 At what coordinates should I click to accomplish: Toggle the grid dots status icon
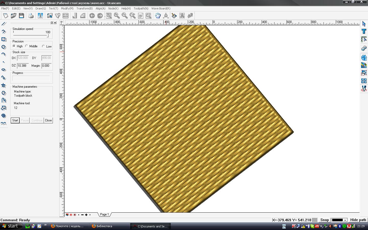(315, 220)
